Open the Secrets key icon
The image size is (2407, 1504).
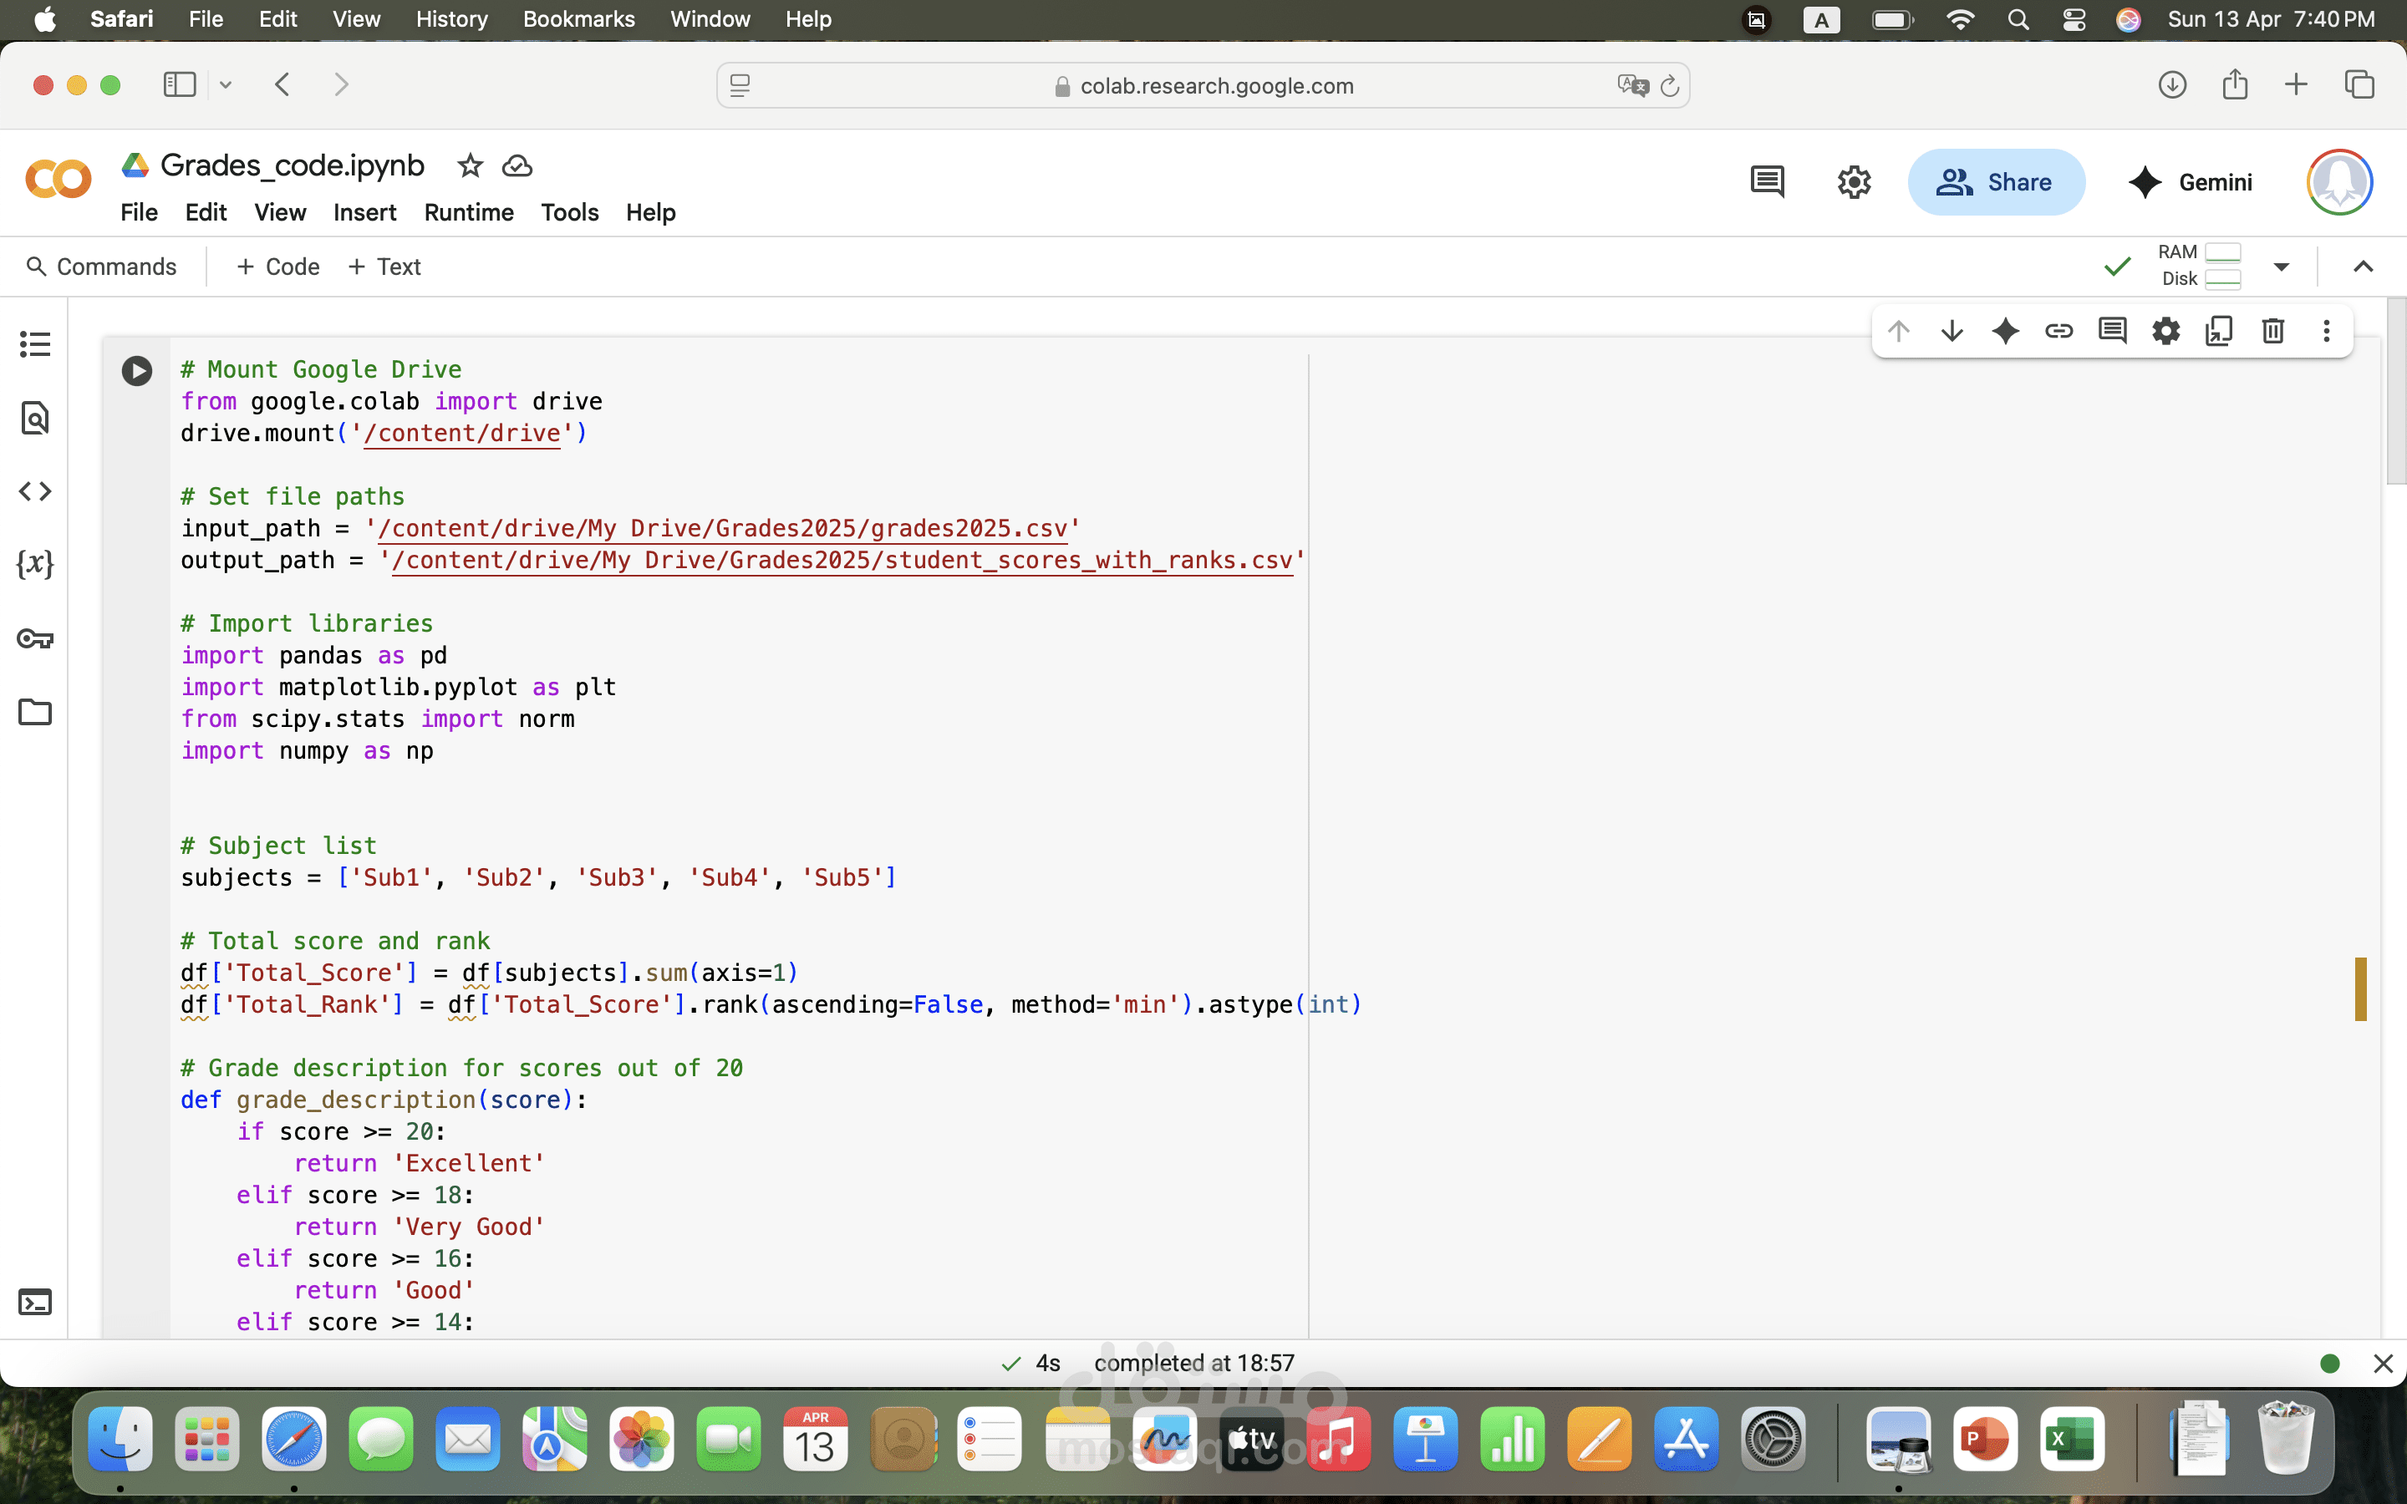tap(35, 638)
